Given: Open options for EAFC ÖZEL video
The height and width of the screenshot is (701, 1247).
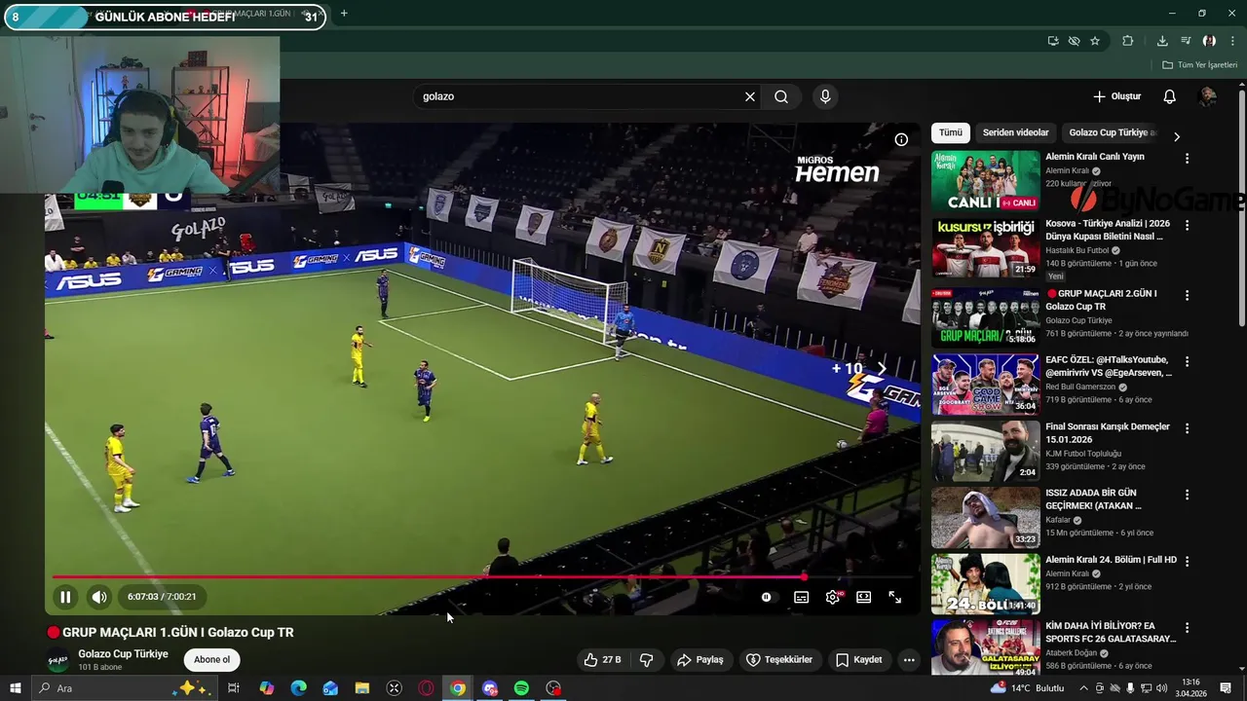Looking at the screenshot, I should [1187, 361].
